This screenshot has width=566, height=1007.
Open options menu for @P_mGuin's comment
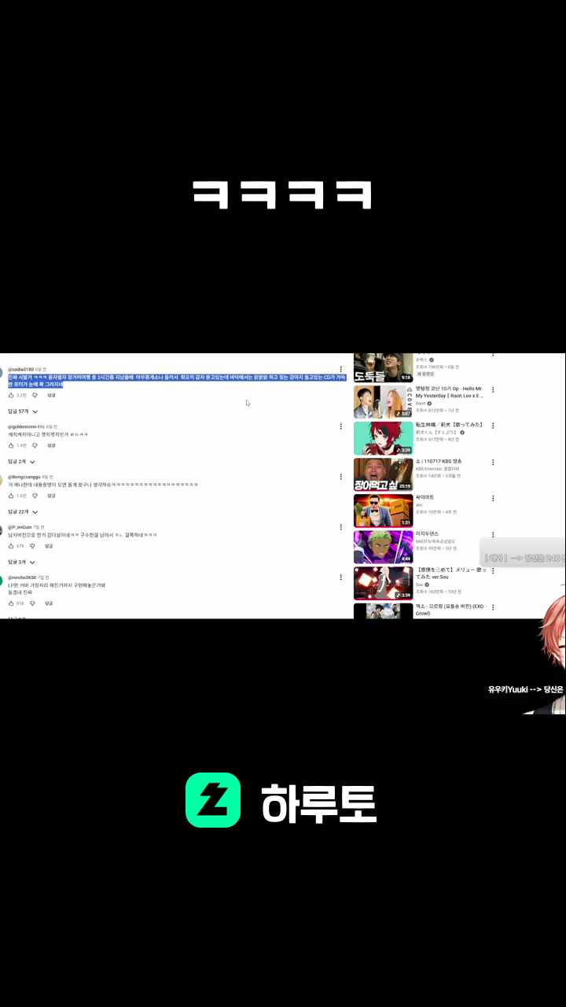340,527
